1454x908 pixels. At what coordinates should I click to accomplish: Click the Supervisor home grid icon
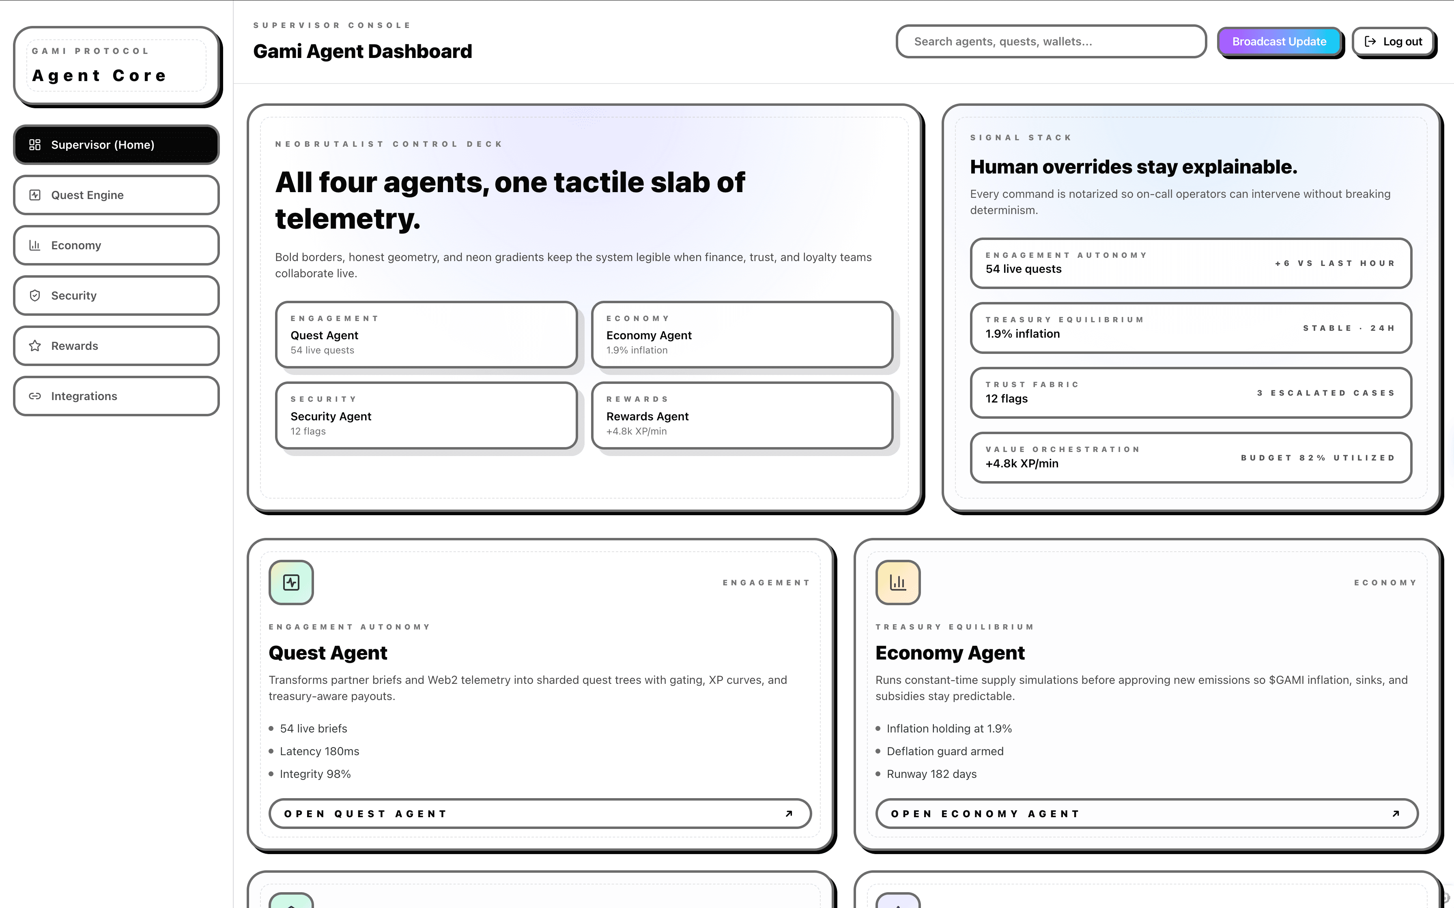click(x=34, y=144)
